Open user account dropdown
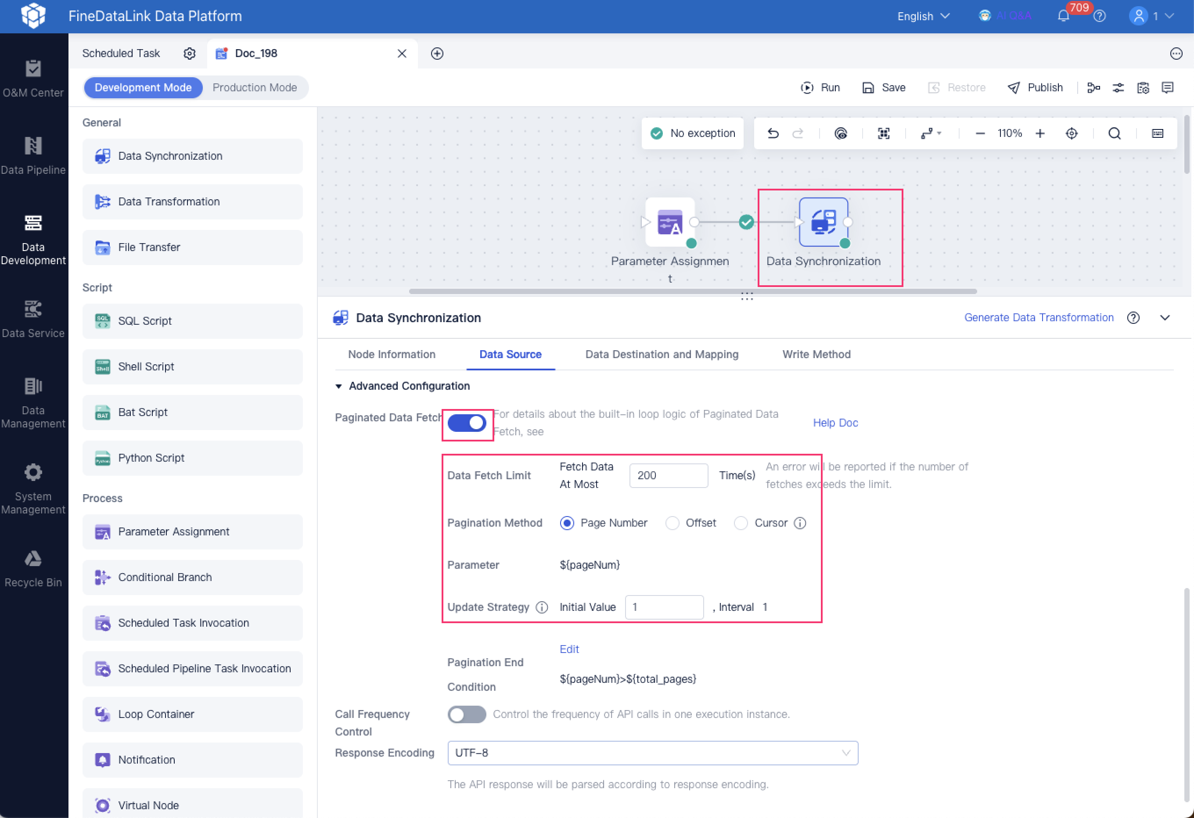The image size is (1194, 818). click(x=1151, y=16)
